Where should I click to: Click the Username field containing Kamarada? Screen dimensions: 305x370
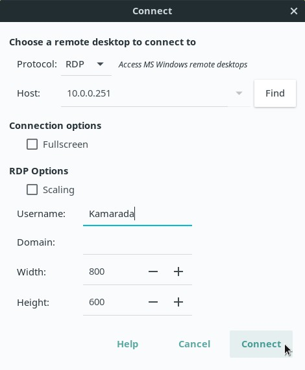138,214
